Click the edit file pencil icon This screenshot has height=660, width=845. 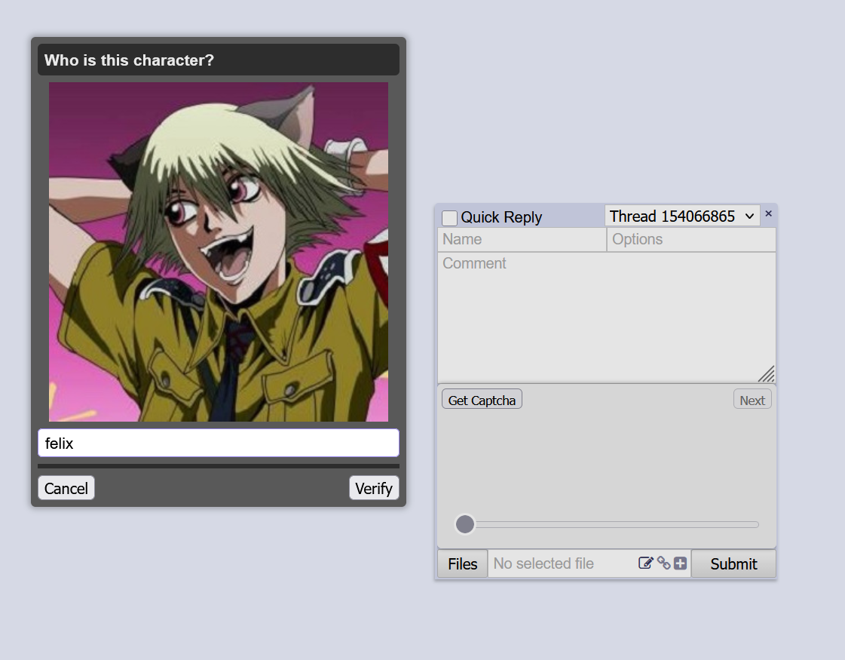pos(645,563)
